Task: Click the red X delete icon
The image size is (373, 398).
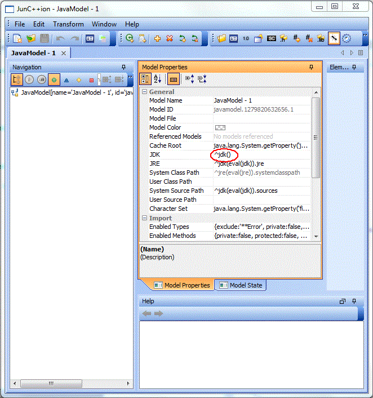Action: pos(170,38)
